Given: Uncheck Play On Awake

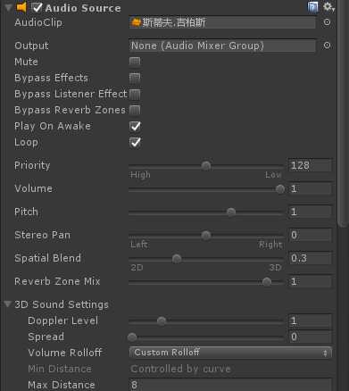Looking at the screenshot, I should click(135, 126).
